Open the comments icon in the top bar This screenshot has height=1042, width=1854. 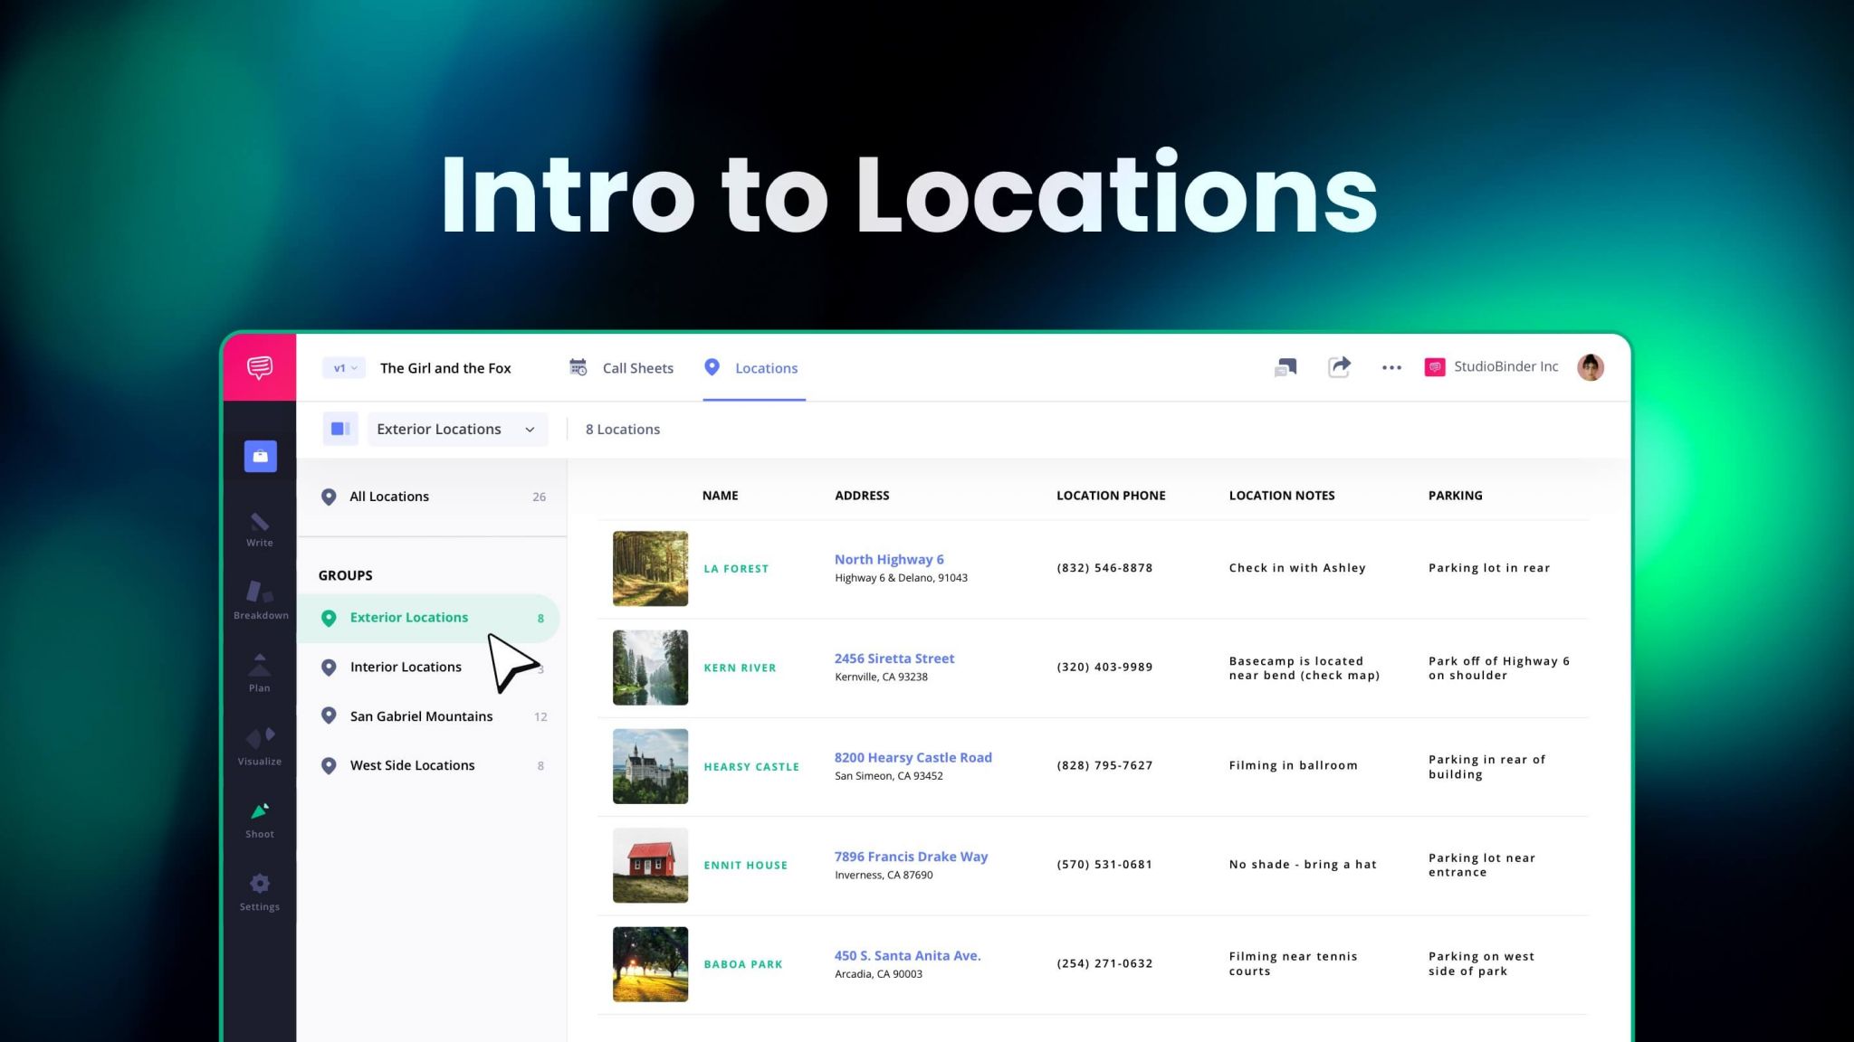1285,367
